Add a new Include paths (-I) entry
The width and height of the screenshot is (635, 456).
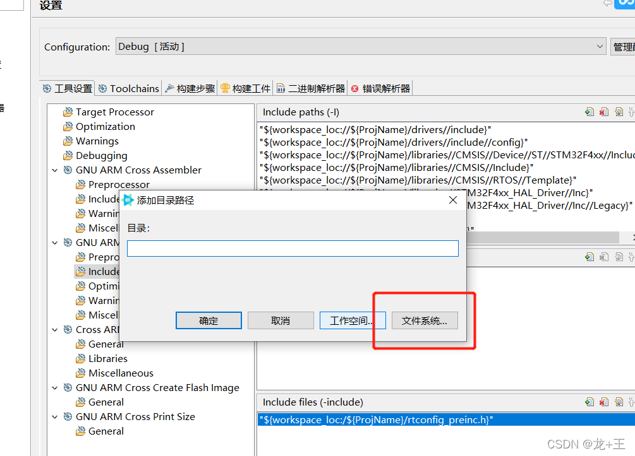point(590,112)
